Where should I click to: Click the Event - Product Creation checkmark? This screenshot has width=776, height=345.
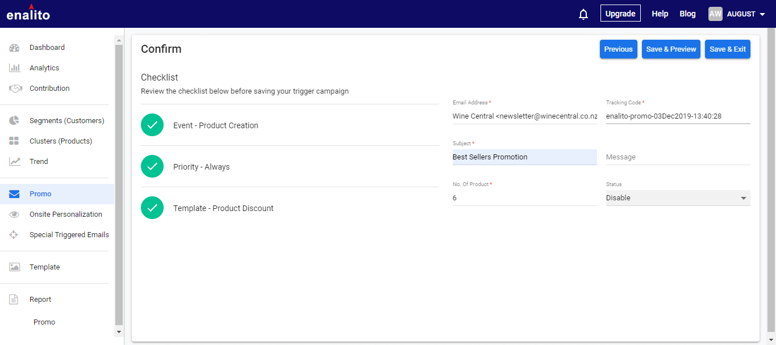(152, 125)
